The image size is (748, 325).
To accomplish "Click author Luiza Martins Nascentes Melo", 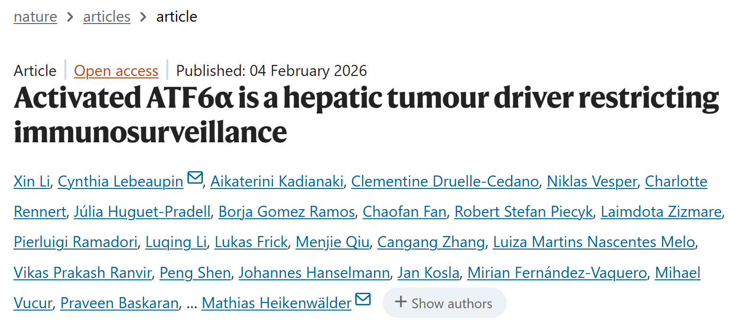I will coord(594,243).
